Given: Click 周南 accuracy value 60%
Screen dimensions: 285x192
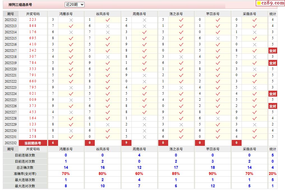Looking at the screenshot, I should (139, 174).
